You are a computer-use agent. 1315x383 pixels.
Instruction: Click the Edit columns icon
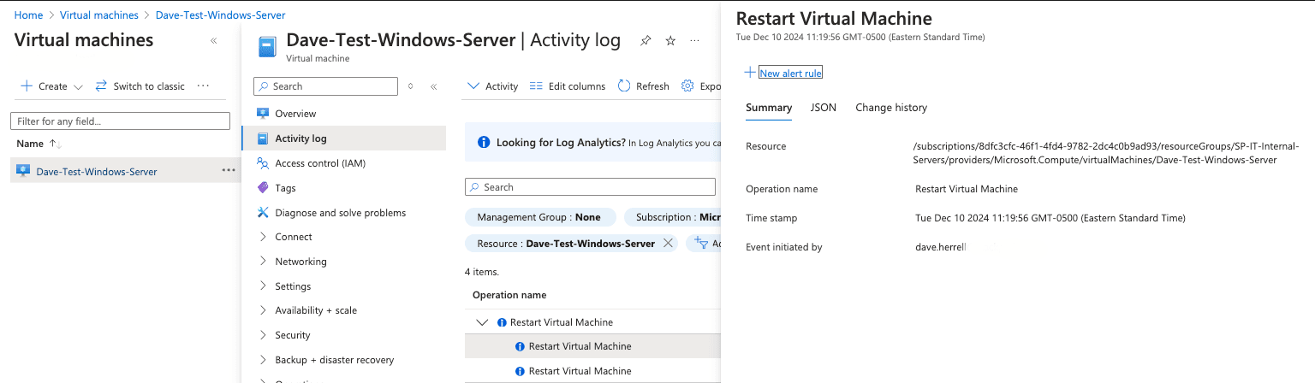point(537,86)
